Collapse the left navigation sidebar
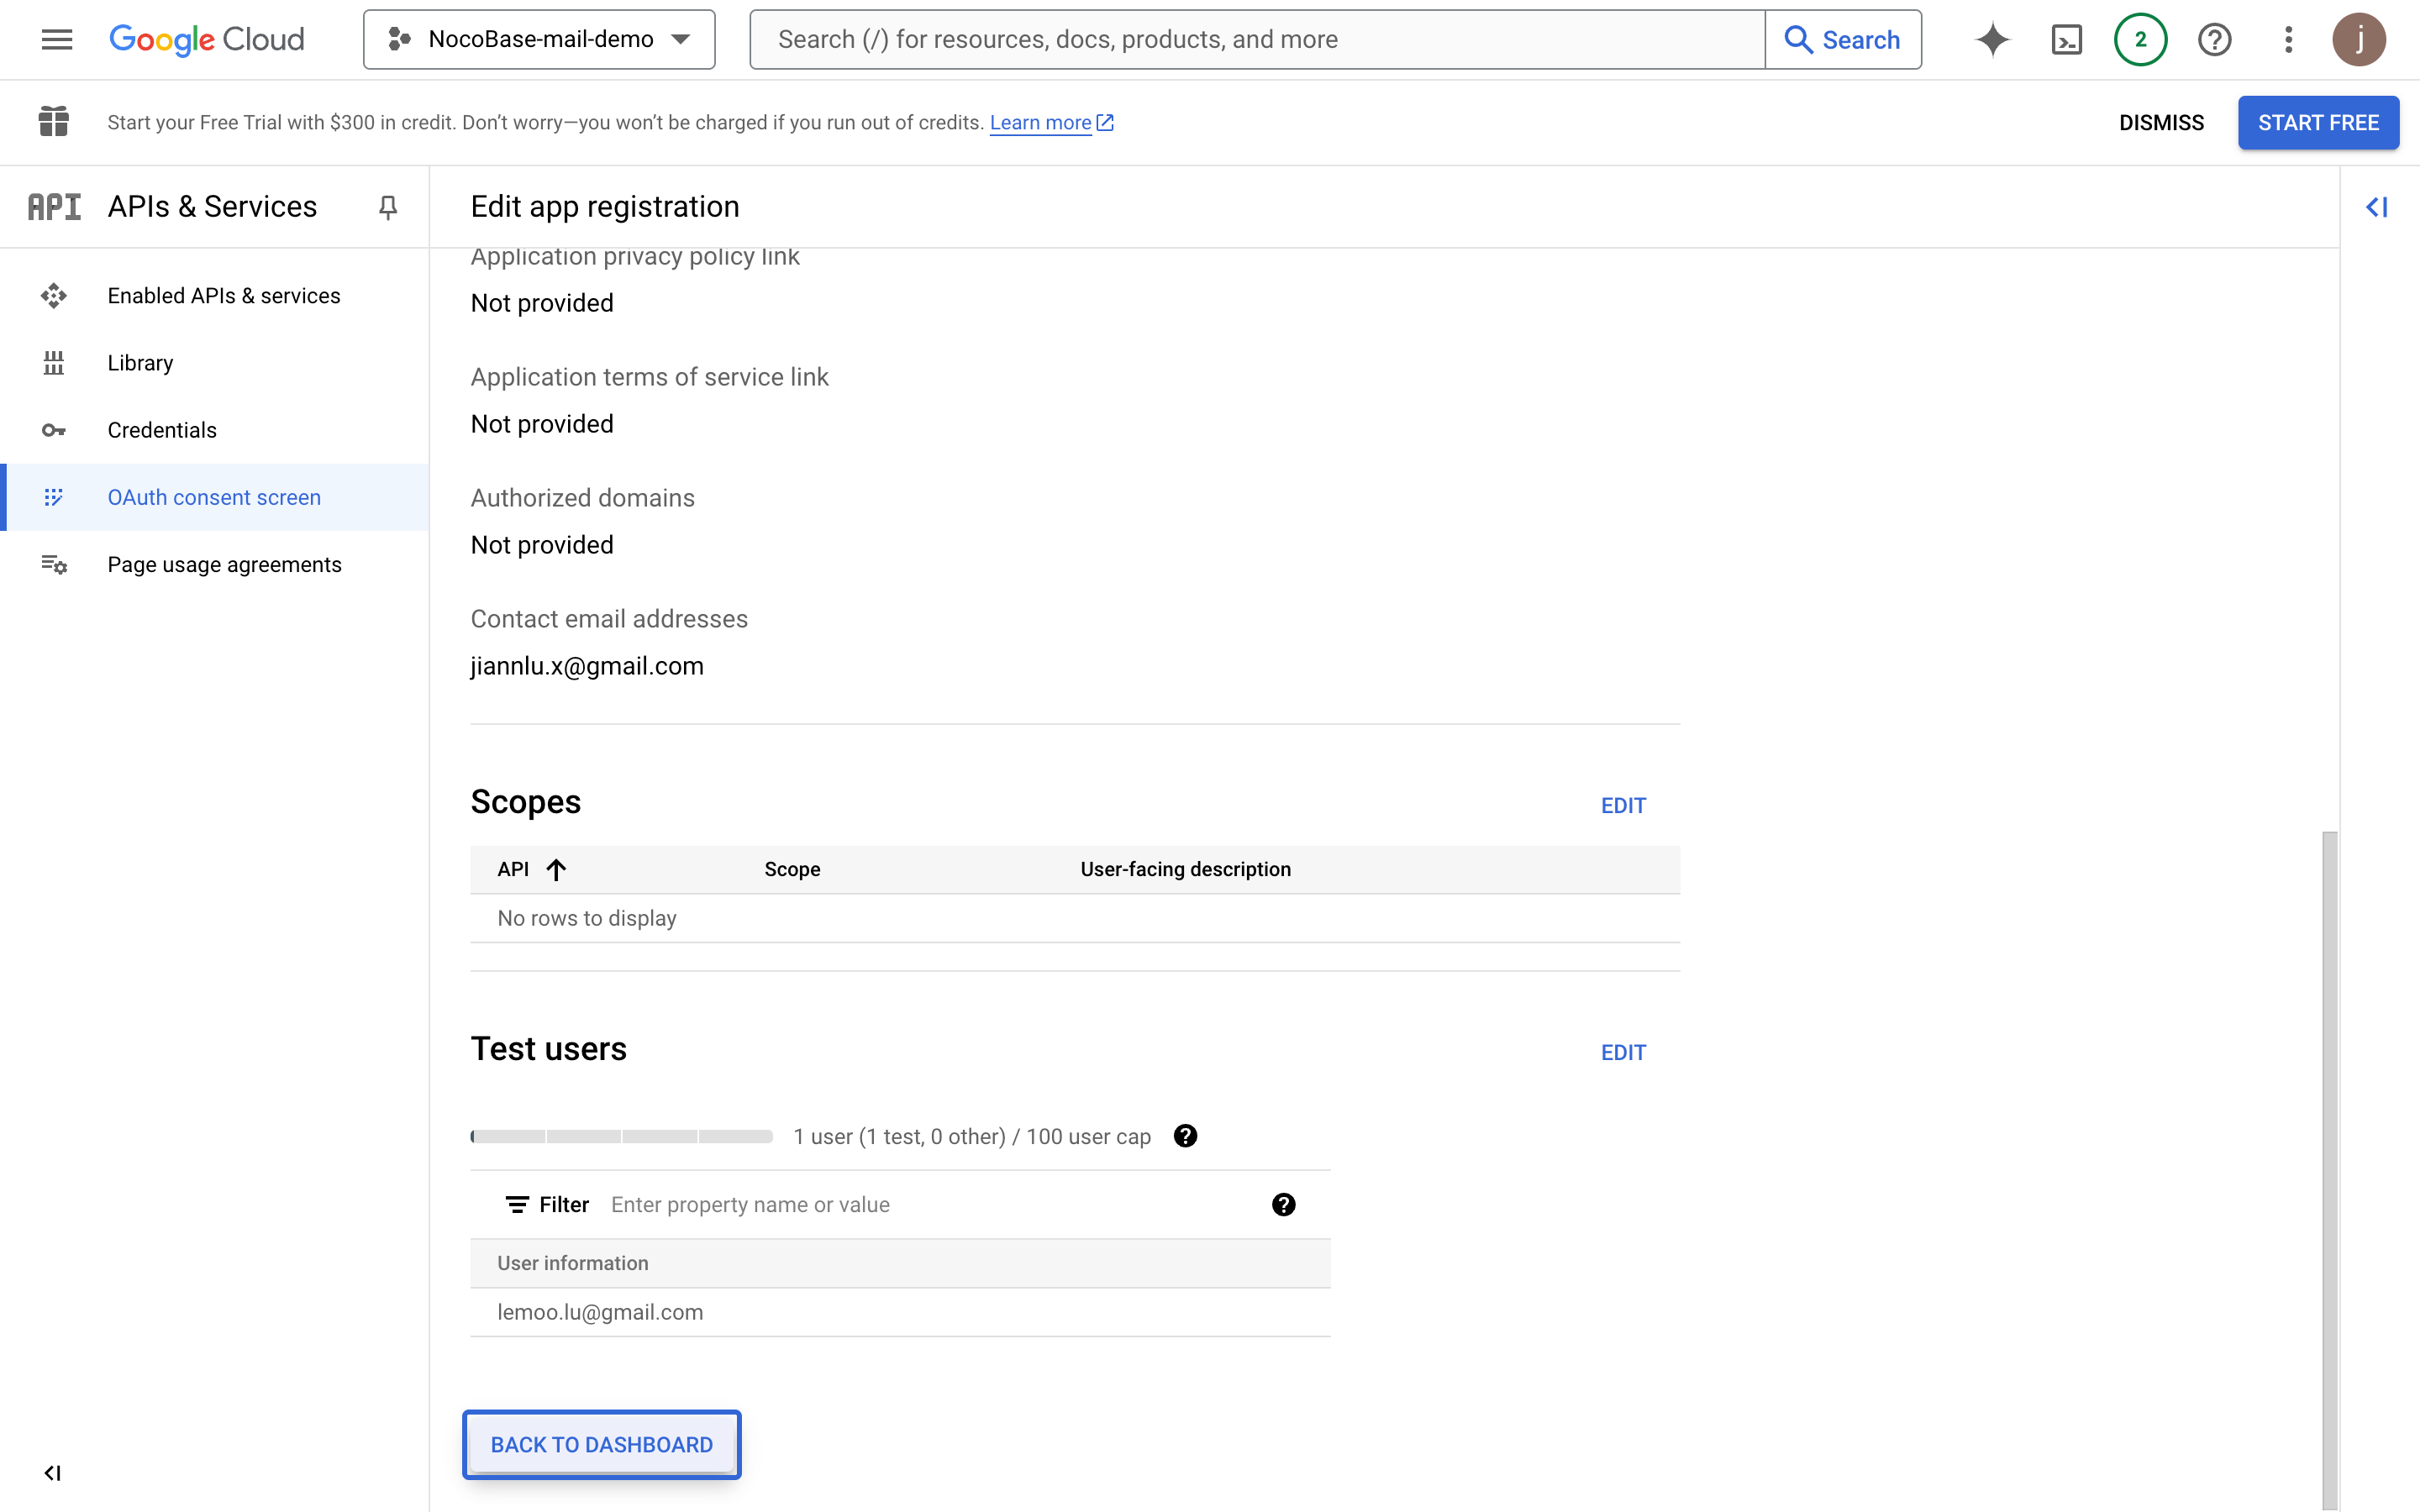This screenshot has height=1512, width=2420. [53, 1472]
